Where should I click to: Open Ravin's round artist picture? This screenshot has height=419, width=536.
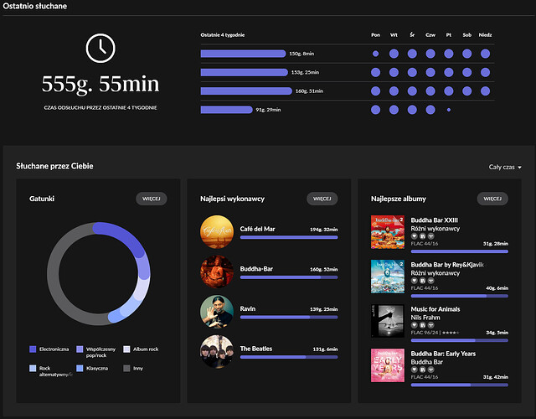pos(217,312)
